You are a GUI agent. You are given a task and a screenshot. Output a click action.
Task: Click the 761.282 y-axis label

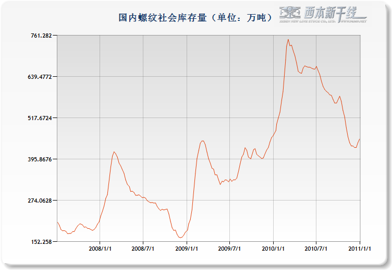[x=41, y=36]
